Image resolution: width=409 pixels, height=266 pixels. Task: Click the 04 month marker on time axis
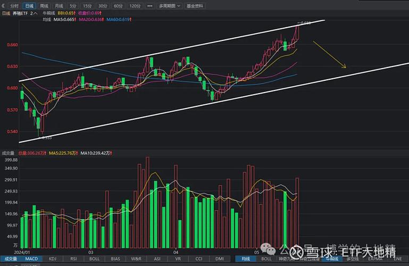click(x=176, y=252)
